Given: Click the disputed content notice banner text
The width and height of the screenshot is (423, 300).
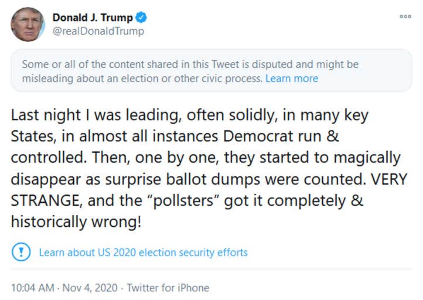Looking at the screenshot, I should coord(190,64).
